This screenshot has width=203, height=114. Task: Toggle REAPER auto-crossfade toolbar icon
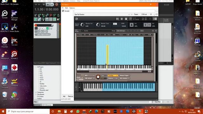[x=36, y=19]
